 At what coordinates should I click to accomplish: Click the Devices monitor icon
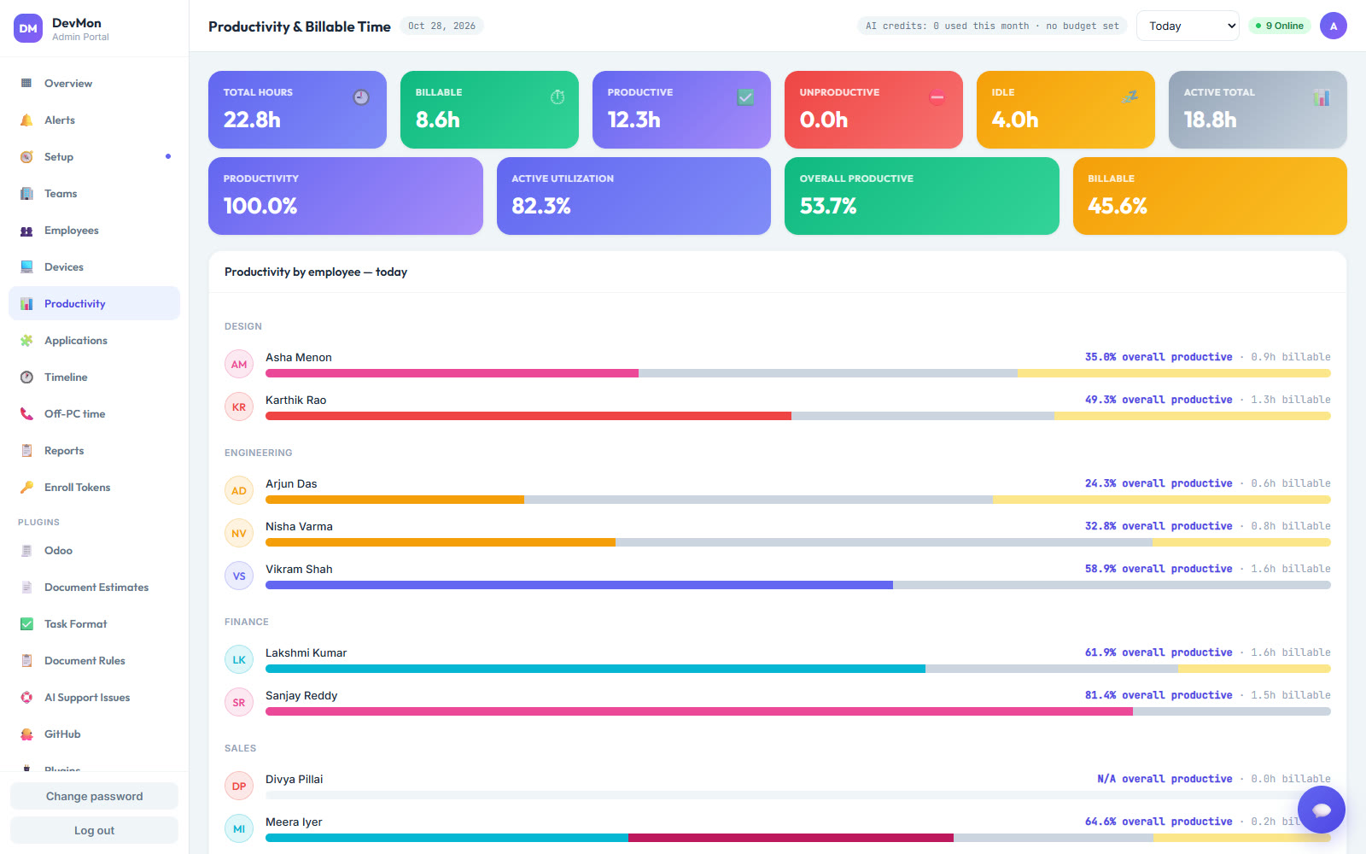26,267
